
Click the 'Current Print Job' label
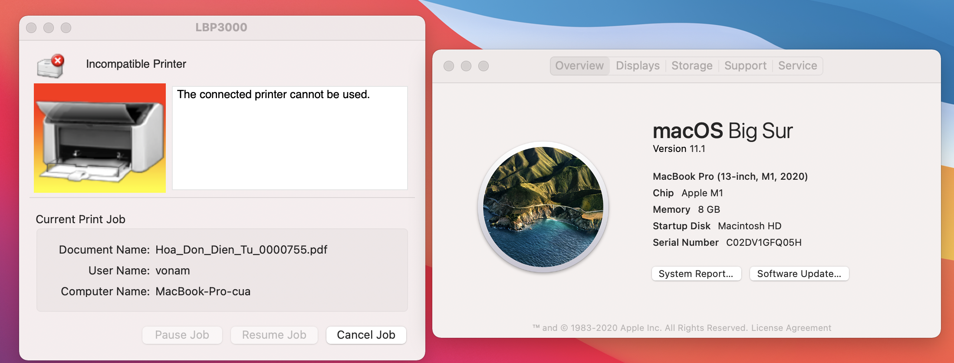click(x=80, y=219)
